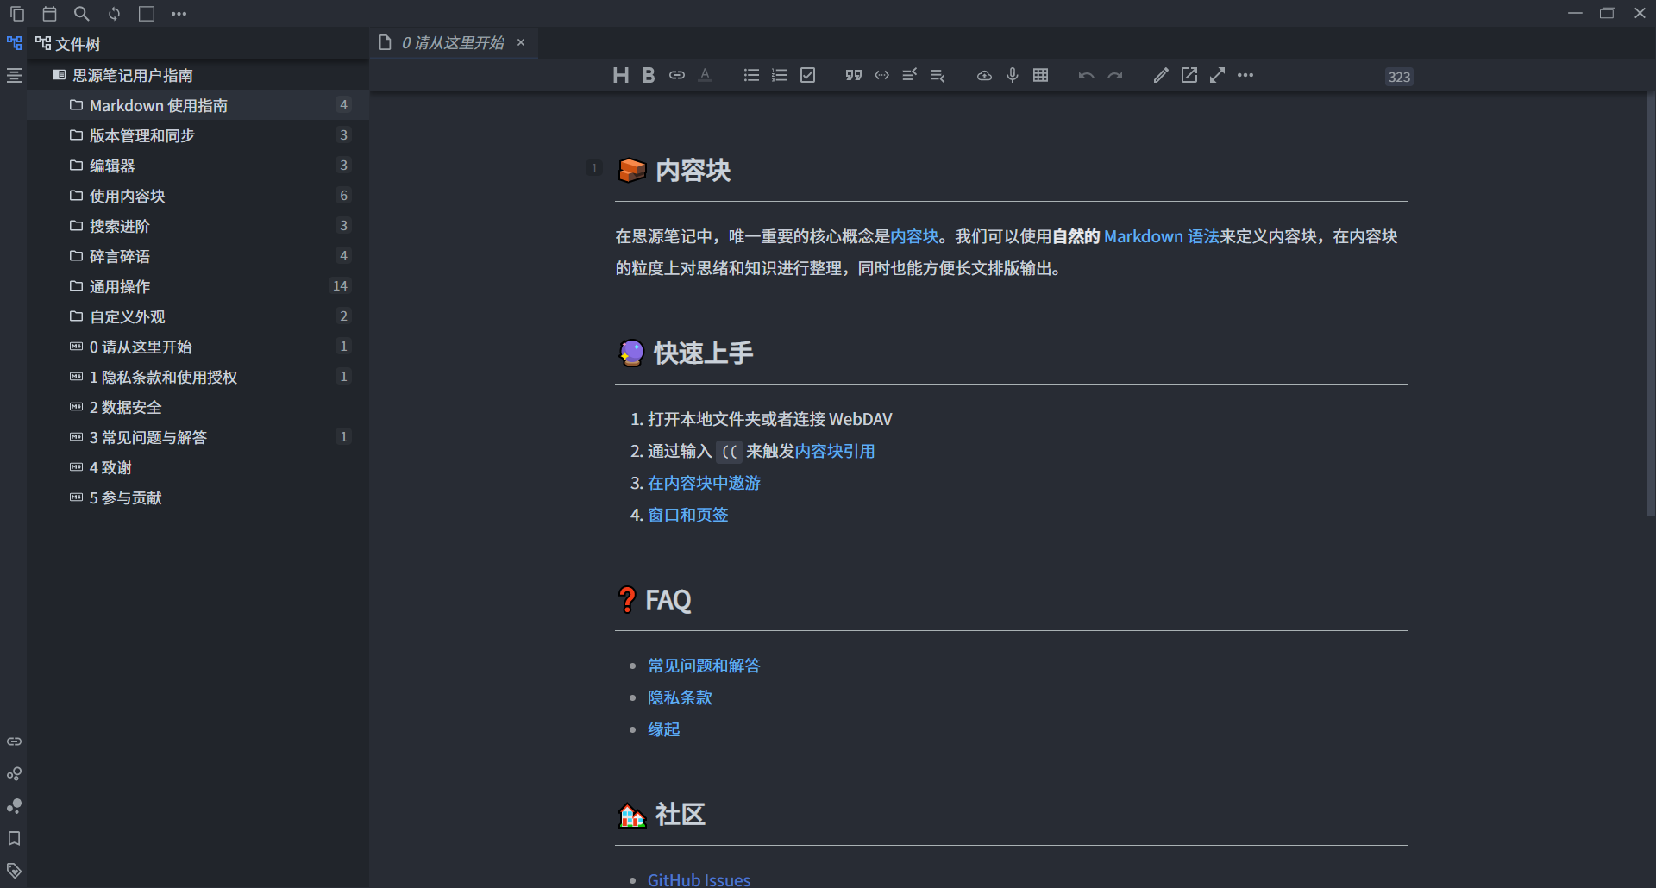Insert a task list with the checkbox icon
This screenshot has height=888, width=1656.
click(807, 75)
